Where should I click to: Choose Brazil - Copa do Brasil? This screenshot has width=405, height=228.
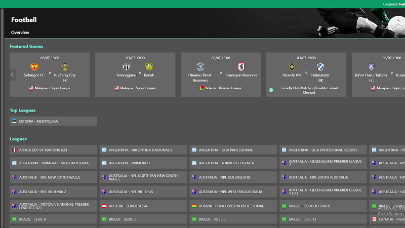323,206
